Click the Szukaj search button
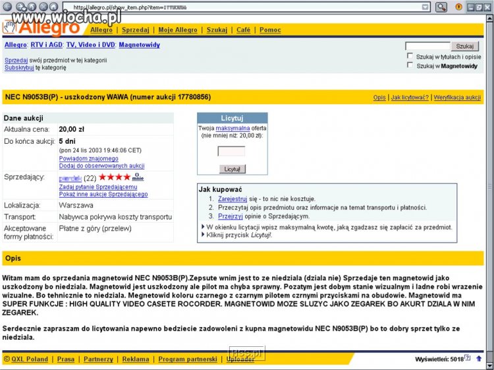This screenshot has width=494, height=370. 465,46
